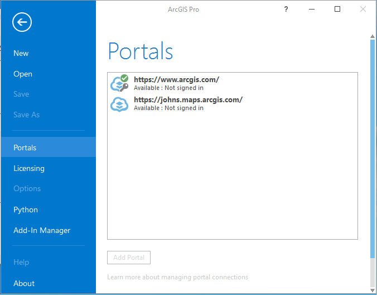
Task: Click the back arrow circle icon
Action: tap(22, 22)
